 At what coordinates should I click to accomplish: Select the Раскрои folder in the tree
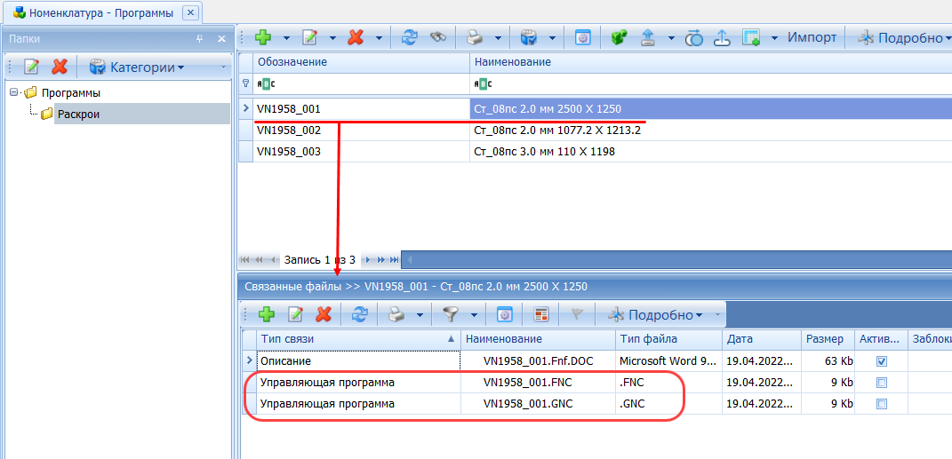tap(78, 114)
